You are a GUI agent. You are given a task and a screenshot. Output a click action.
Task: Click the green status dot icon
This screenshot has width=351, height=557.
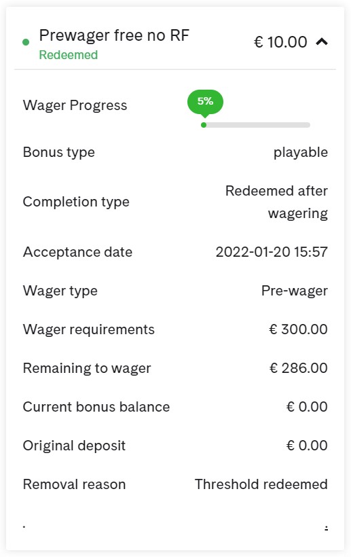[26, 42]
